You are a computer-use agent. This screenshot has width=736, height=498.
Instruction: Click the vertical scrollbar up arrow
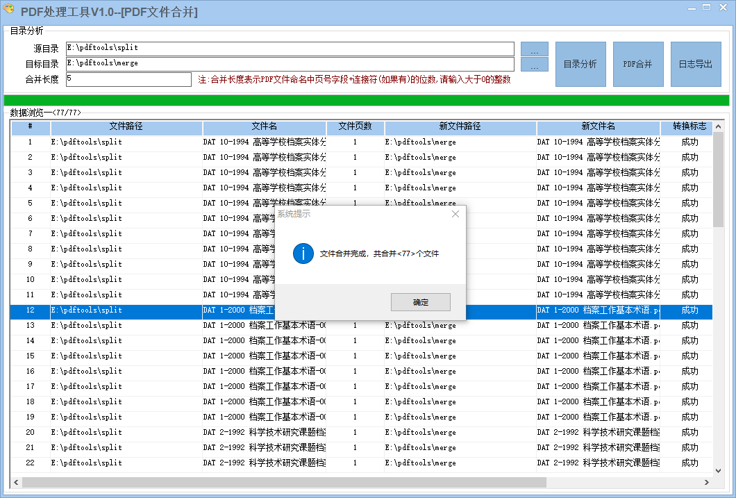(x=718, y=126)
